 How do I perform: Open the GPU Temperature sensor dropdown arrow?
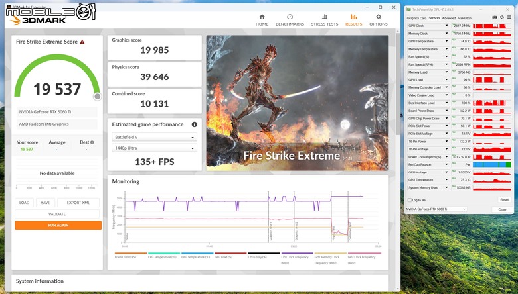coord(447,41)
